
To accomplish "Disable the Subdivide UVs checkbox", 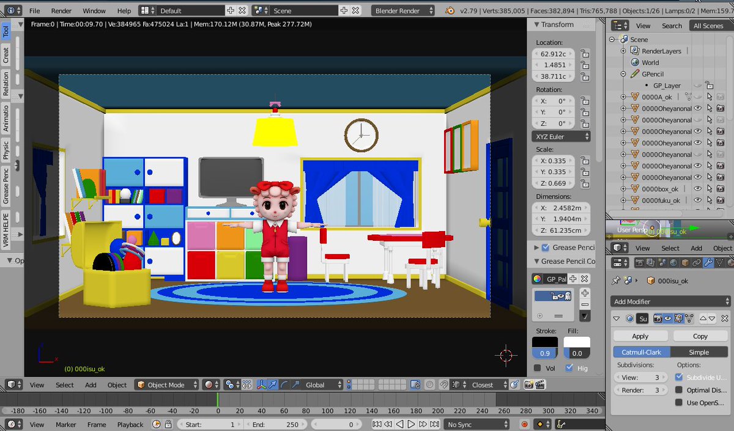I will pyautogui.click(x=679, y=377).
